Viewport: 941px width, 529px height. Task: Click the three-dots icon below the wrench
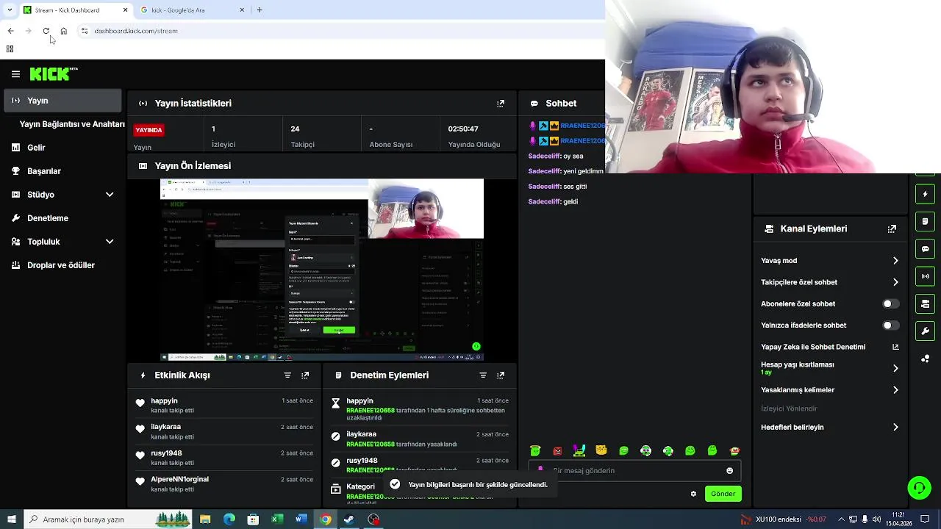coord(926,359)
